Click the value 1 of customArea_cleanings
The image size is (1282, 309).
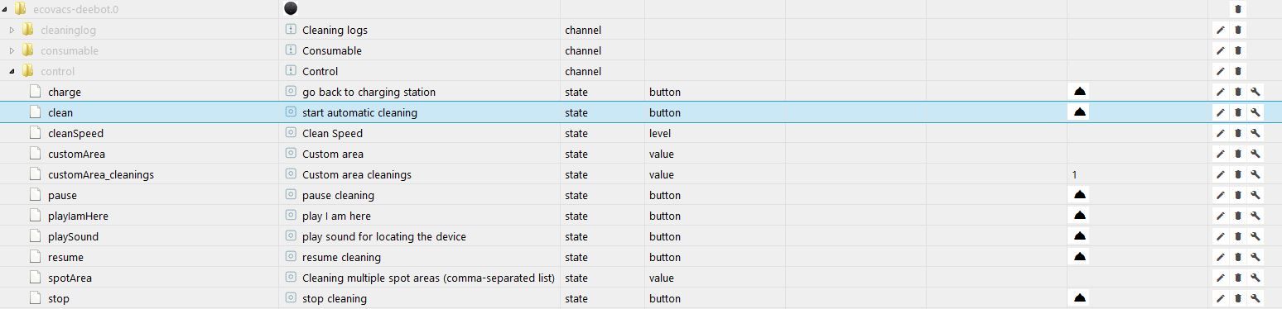[x=1074, y=174]
